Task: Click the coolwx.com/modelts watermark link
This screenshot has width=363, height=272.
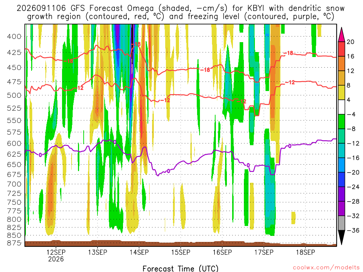Action: point(326,268)
